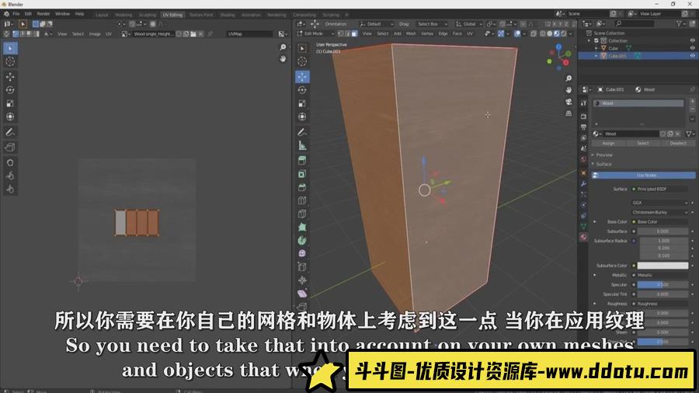Open the UV editor Image menu

click(95, 34)
